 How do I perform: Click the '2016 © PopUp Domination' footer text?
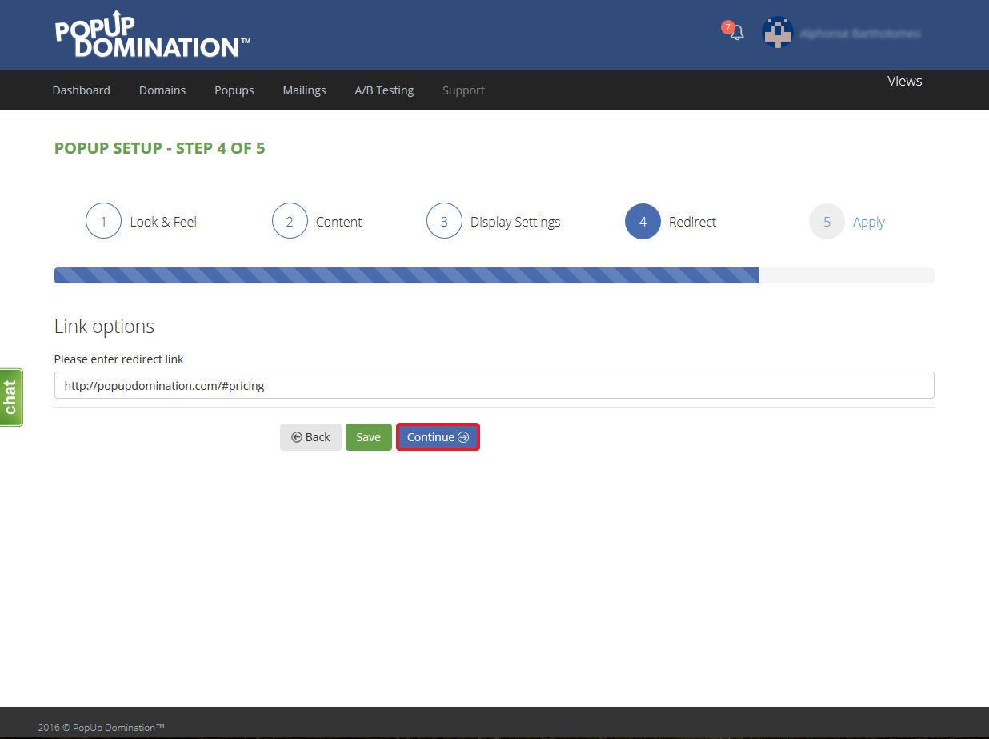tap(102, 728)
